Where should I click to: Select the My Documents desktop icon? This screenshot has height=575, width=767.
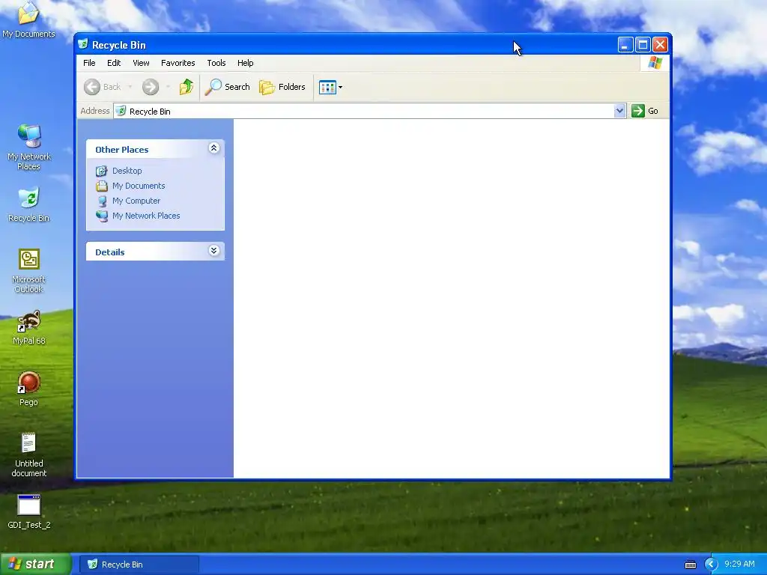point(28,20)
